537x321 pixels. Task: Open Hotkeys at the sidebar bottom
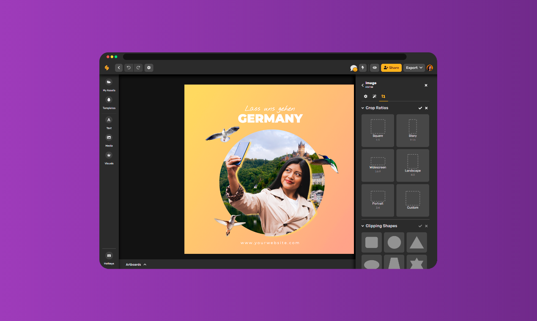[x=109, y=258]
